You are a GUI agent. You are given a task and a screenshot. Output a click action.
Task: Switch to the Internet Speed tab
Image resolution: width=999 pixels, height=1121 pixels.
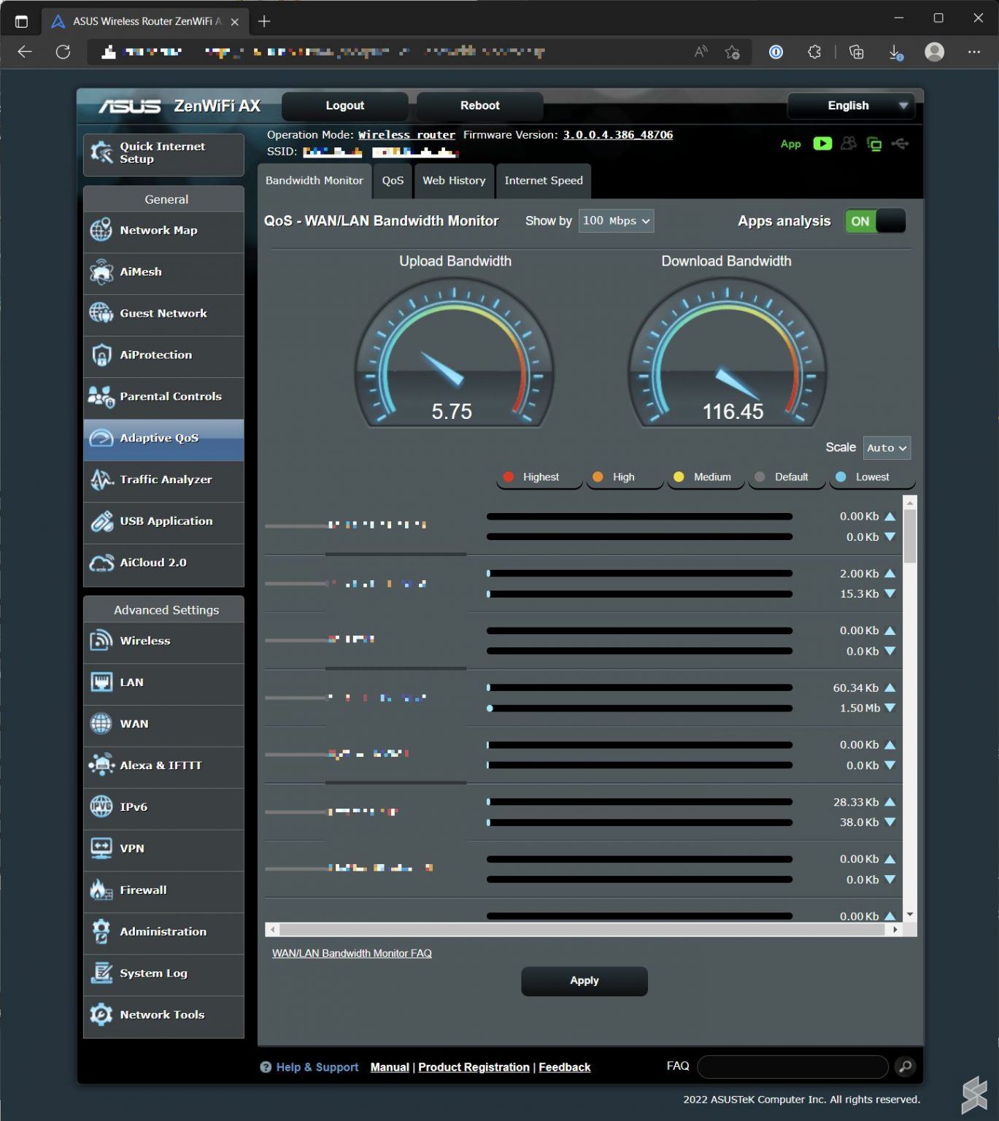click(543, 180)
